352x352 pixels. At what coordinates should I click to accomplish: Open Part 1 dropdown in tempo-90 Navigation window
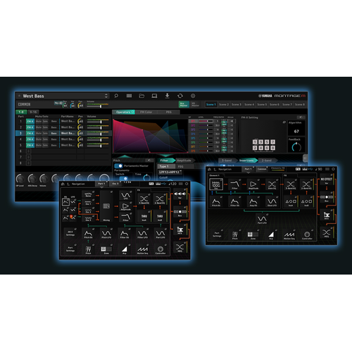[x=248, y=169]
